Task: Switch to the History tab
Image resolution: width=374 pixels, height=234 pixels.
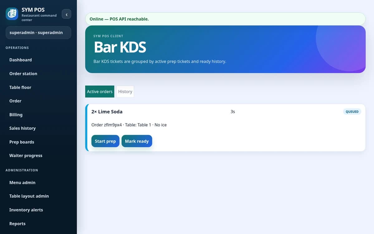Action: 125,91
